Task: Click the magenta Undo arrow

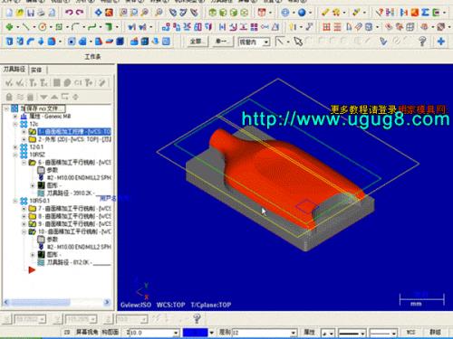Action: click(x=69, y=13)
